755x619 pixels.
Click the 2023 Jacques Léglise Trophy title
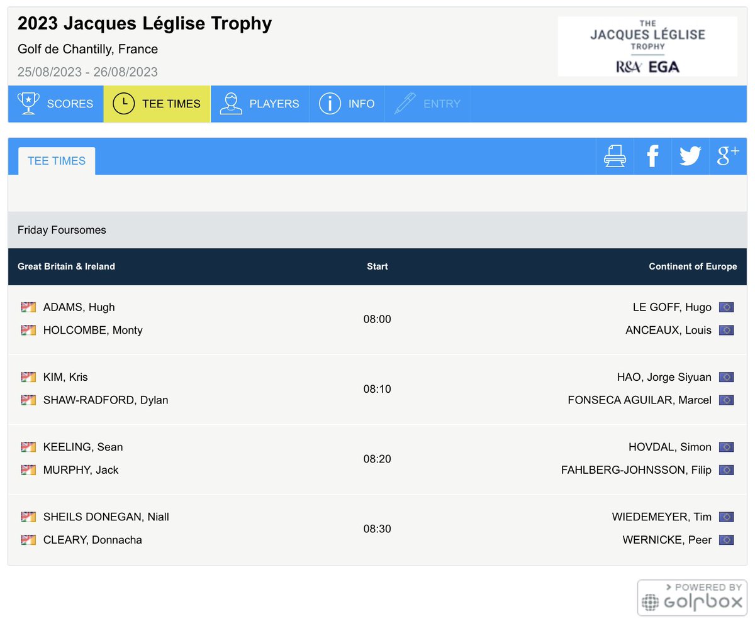point(145,24)
